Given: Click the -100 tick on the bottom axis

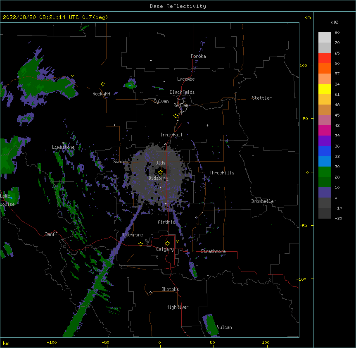Looking at the screenshot, I should pos(52,342).
